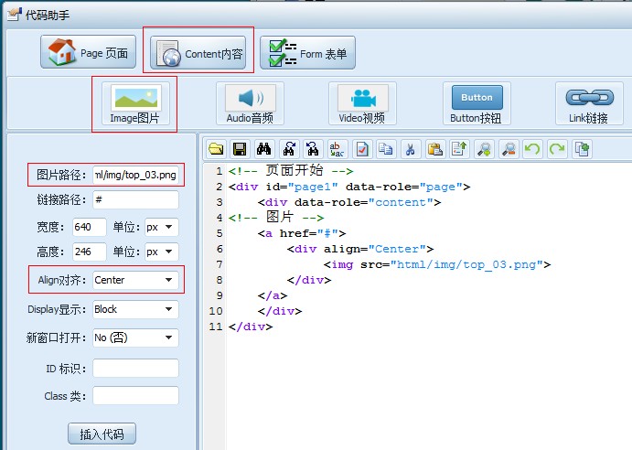Select the Audio音频 element icon
Viewport: 632px width, 450px height.
(250, 103)
